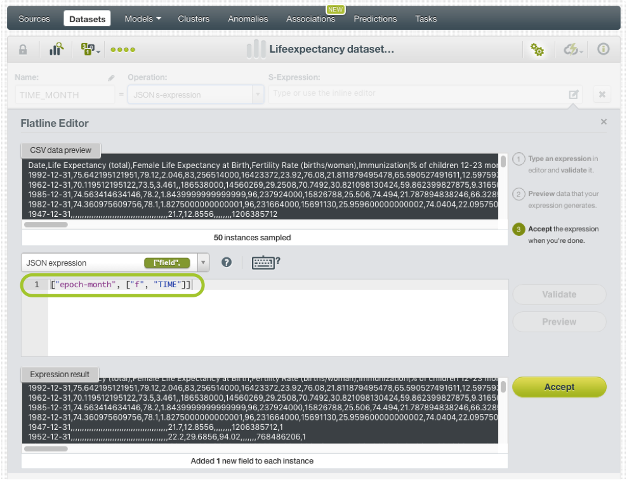Viewport: 627px width, 480px height.
Task: Open the inline S-Expression editor icon
Action: click(x=573, y=94)
